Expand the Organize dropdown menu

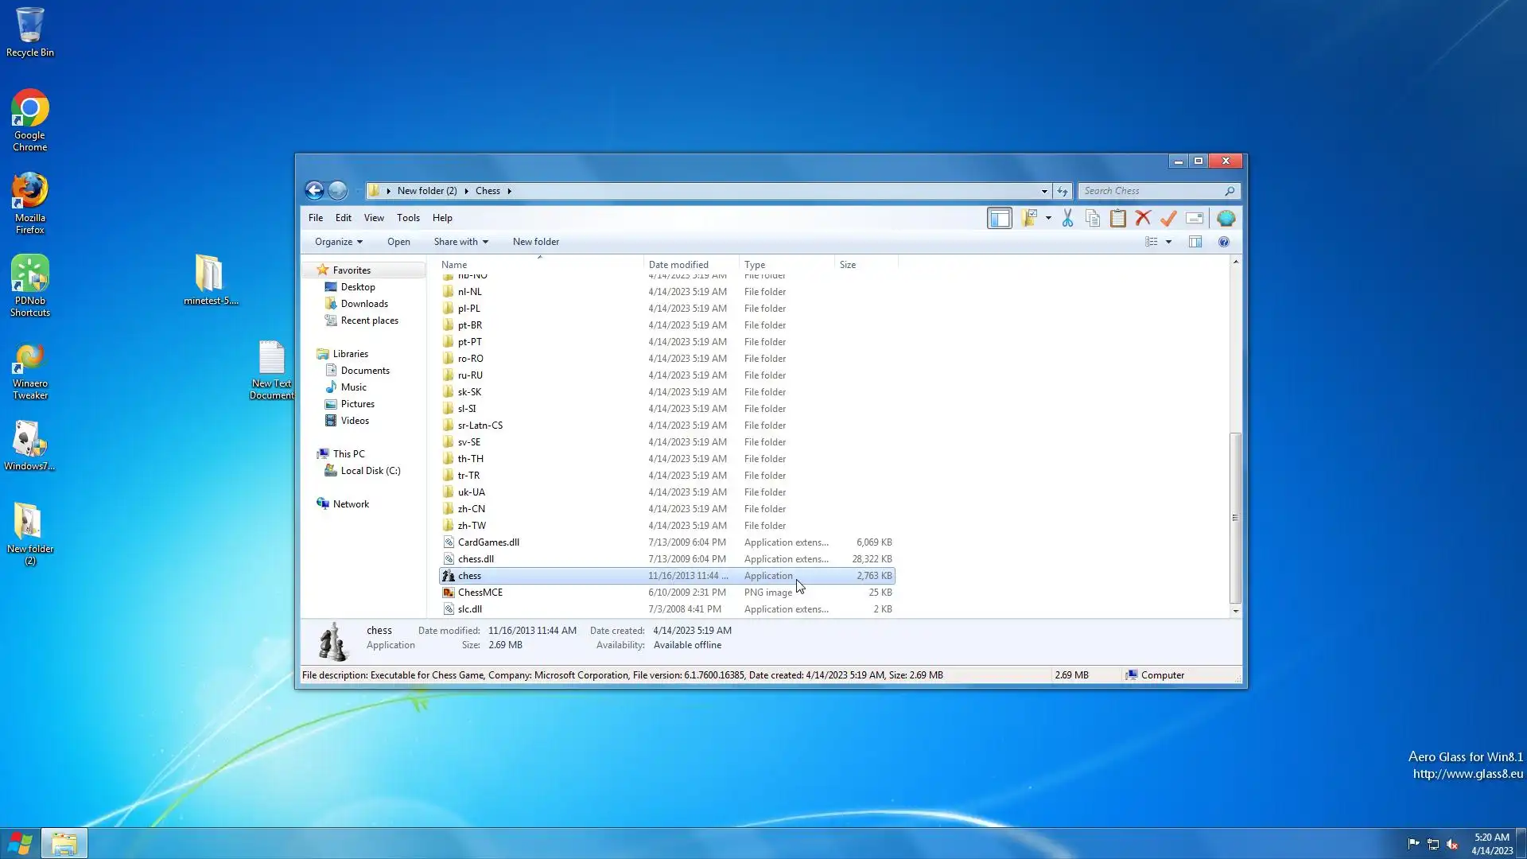click(x=339, y=242)
